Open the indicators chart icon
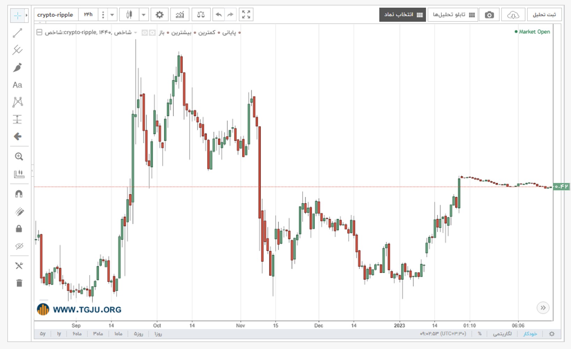This screenshot has height=349, width=571. pos(180,15)
